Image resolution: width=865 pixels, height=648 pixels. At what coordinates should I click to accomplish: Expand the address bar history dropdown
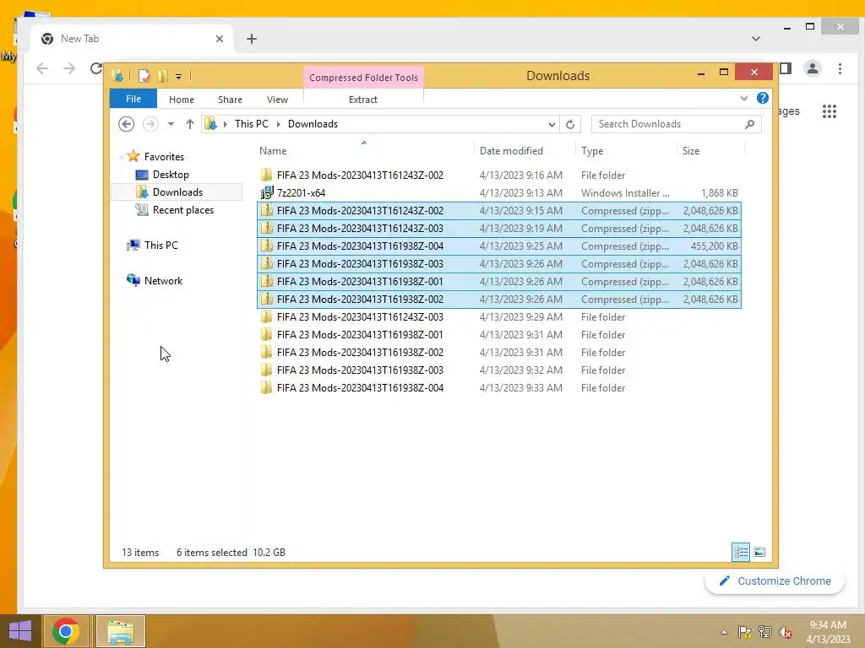(x=551, y=125)
